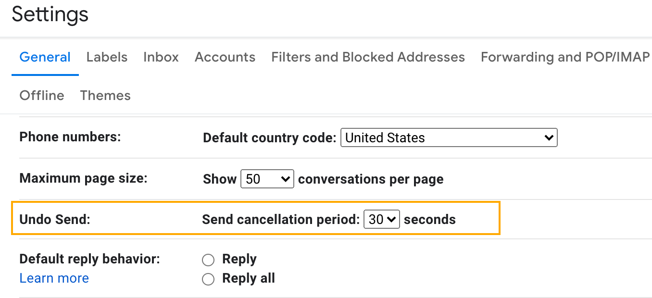Switch to the Offline tab

click(41, 96)
